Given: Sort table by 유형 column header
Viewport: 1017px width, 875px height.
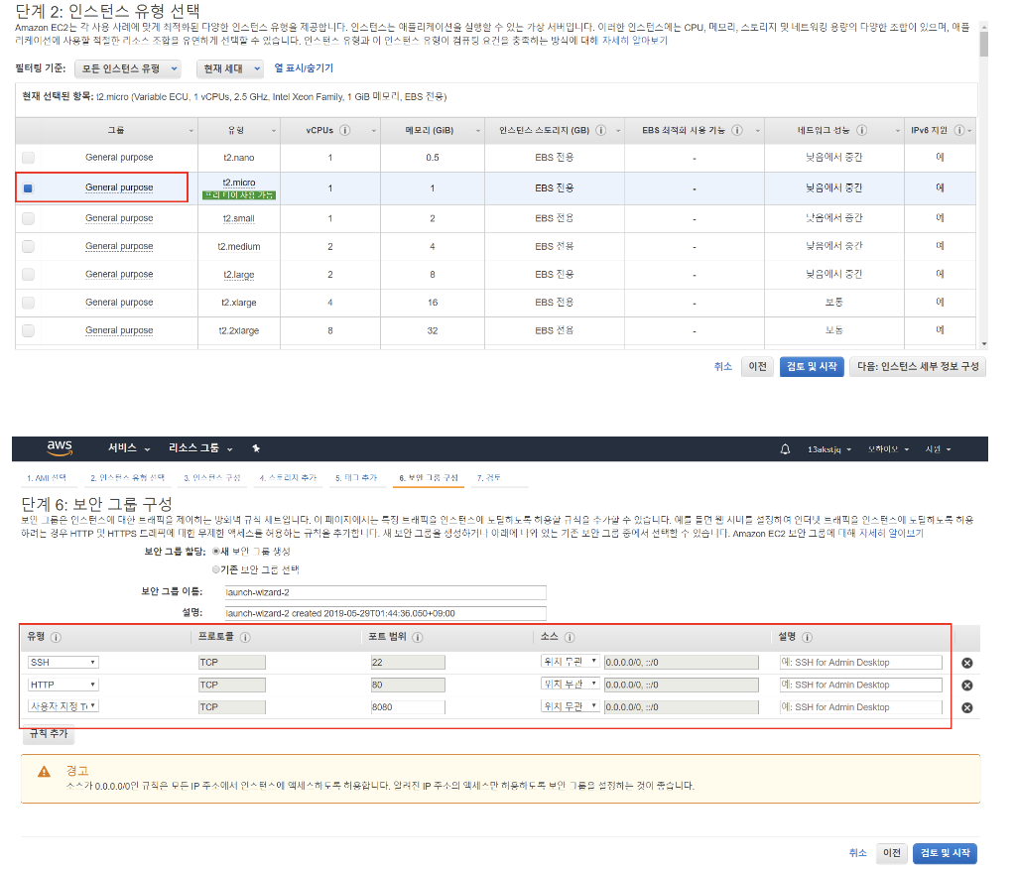Looking at the screenshot, I should [239, 130].
